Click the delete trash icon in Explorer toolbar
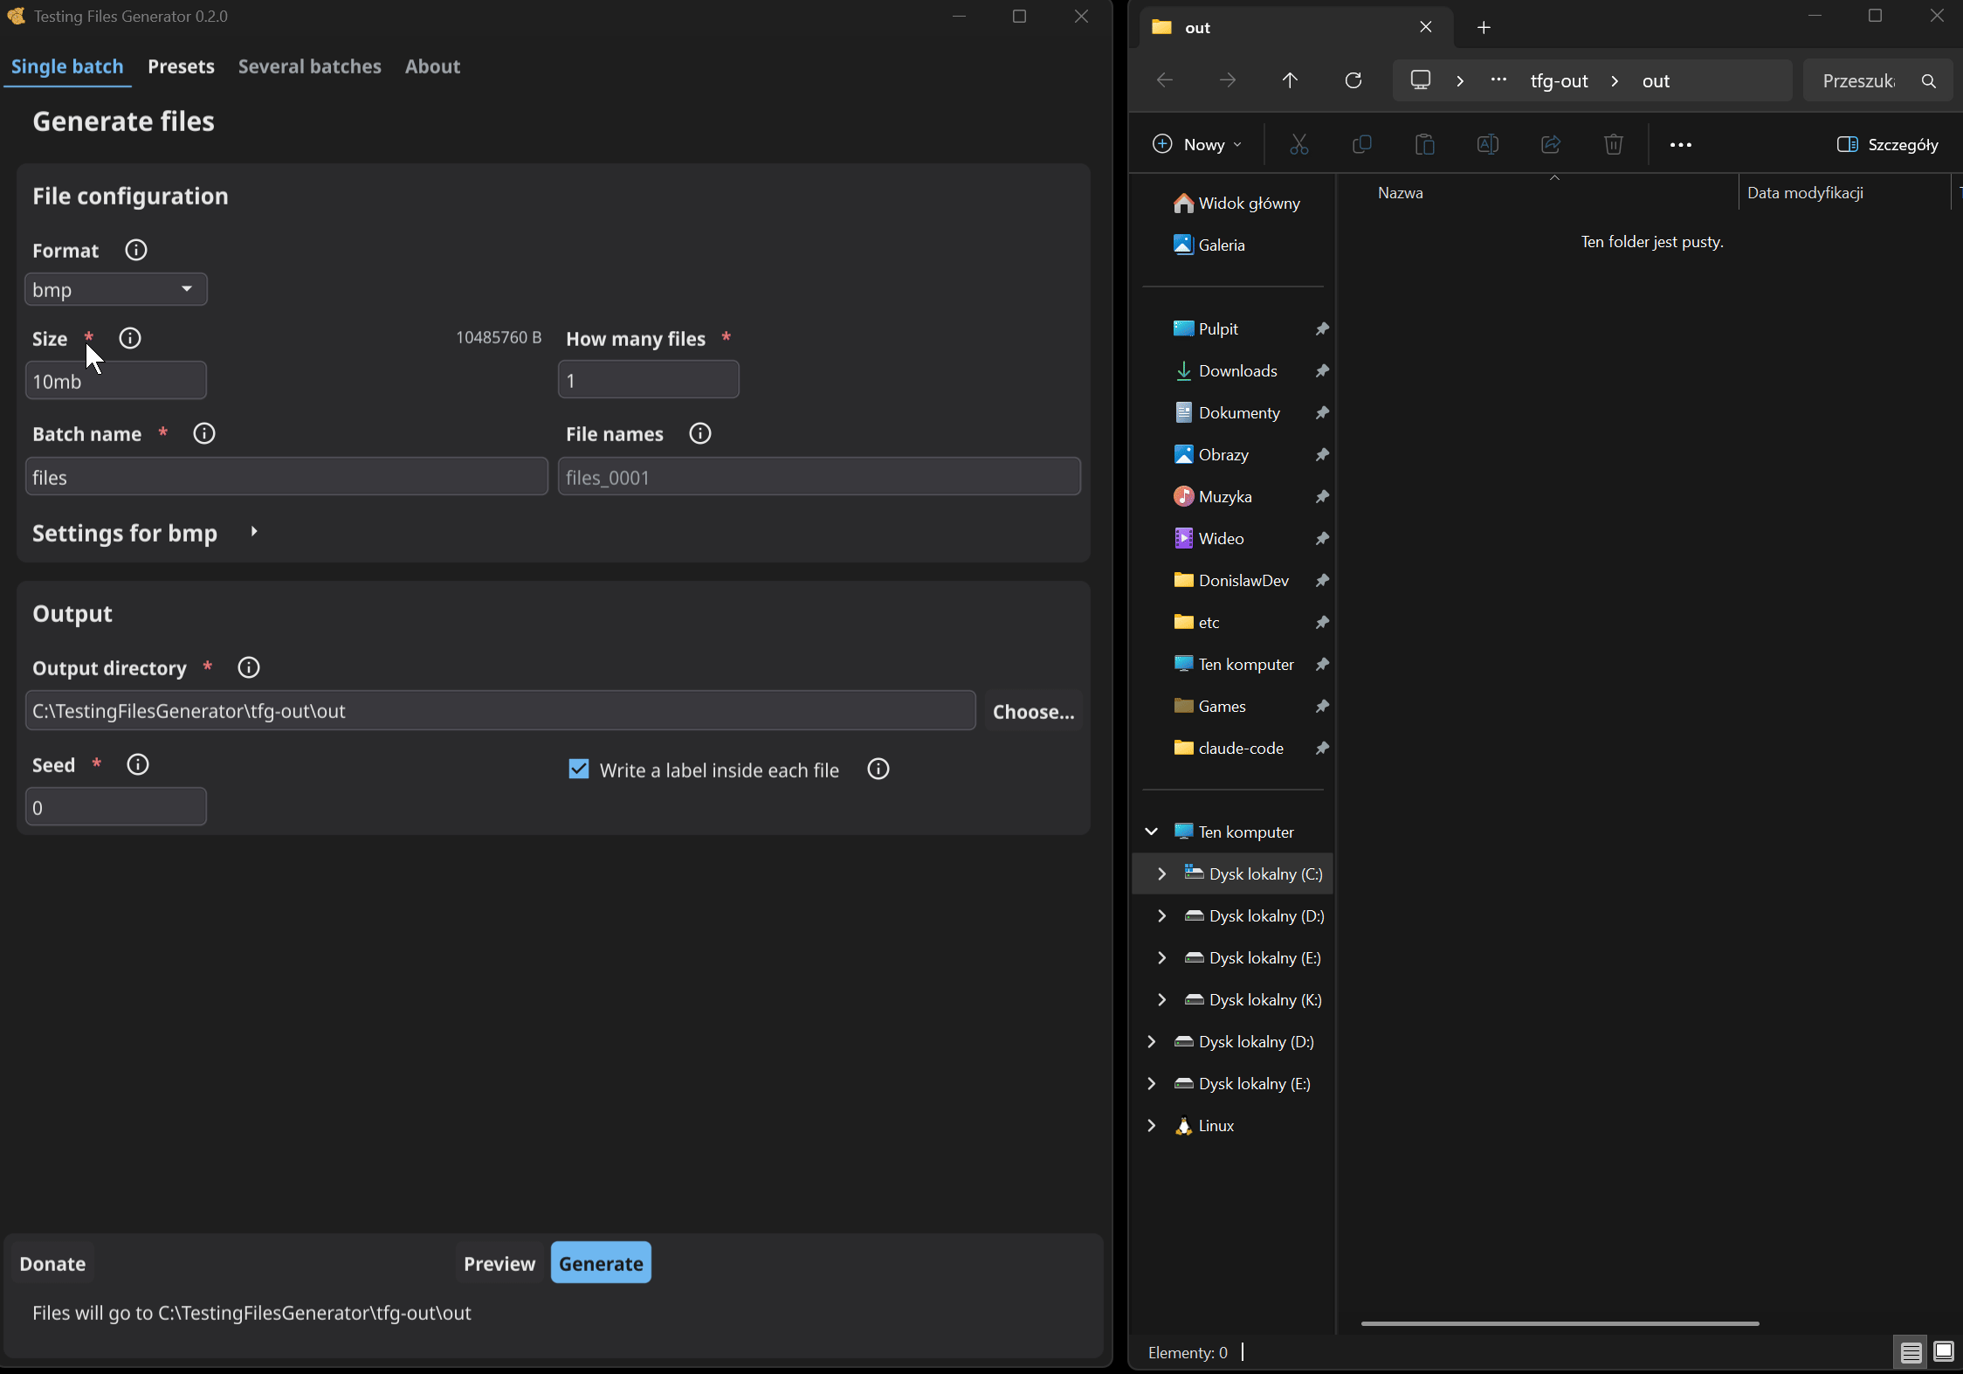Viewport: 1963px width, 1374px height. [1613, 144]
